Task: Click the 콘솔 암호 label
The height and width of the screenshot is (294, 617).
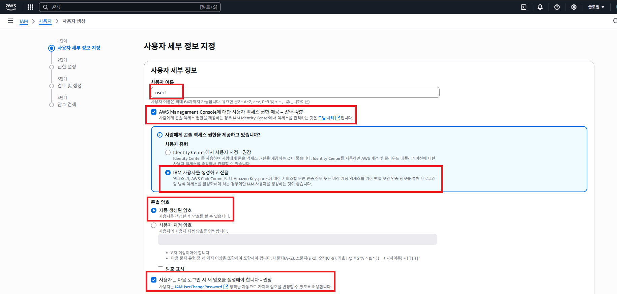Action: point(160,202)
